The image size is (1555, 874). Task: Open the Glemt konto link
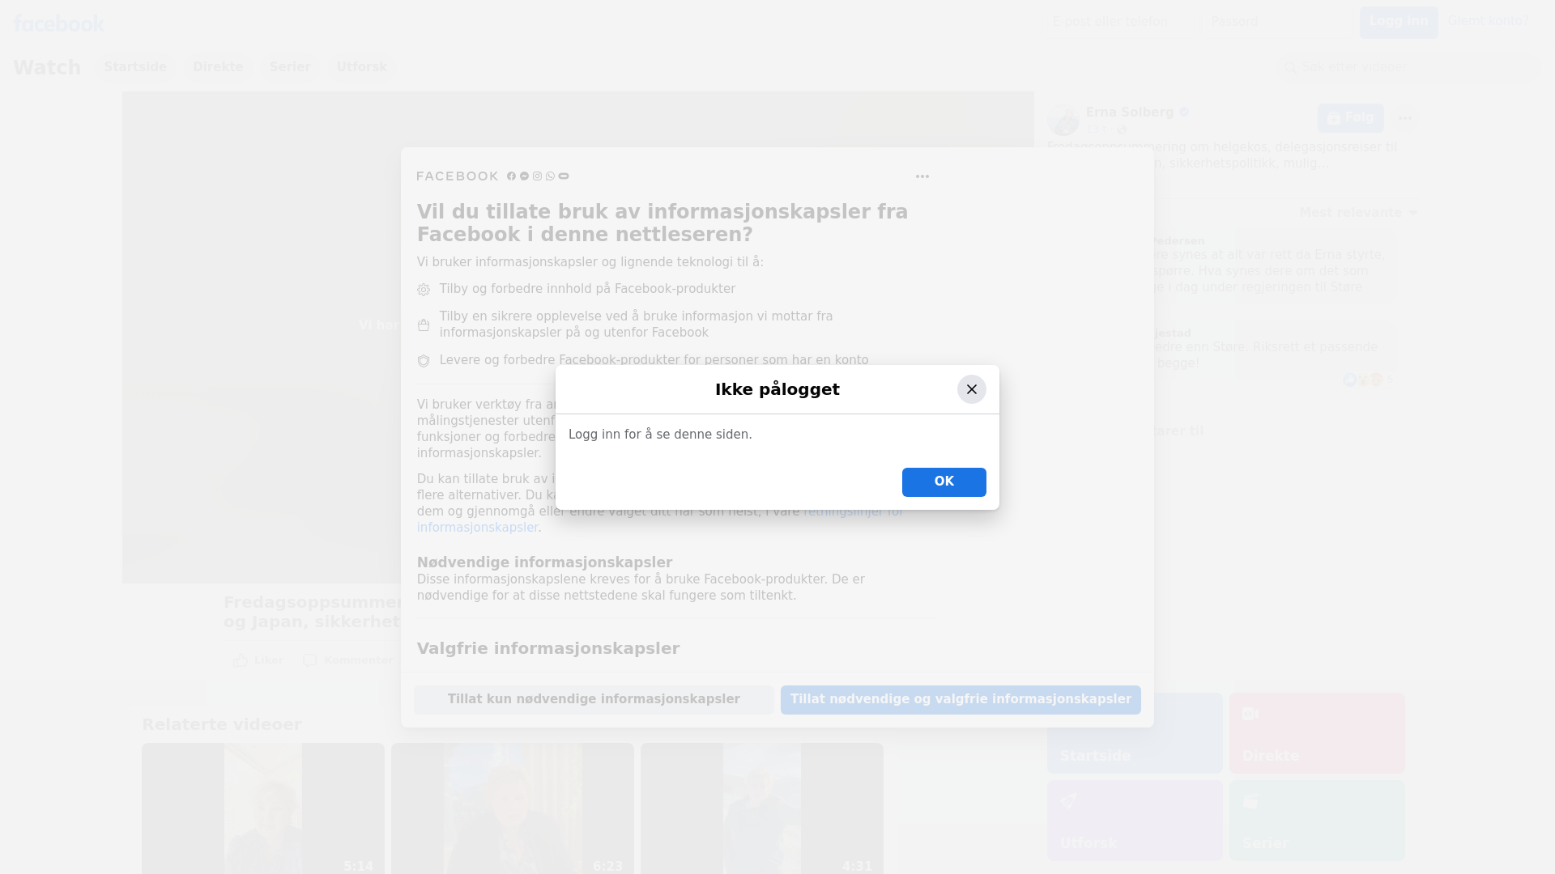point(1487,21)
